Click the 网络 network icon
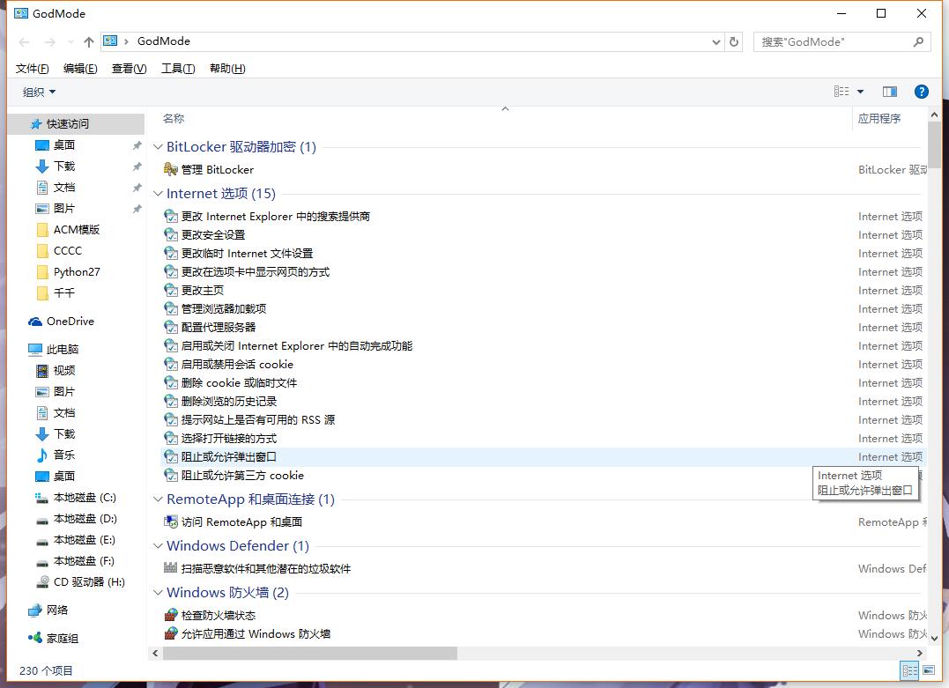This screenshot has height=688, width=949. pos(35,610)
